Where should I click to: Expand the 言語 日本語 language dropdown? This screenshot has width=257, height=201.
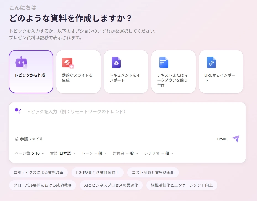(63, 153)
